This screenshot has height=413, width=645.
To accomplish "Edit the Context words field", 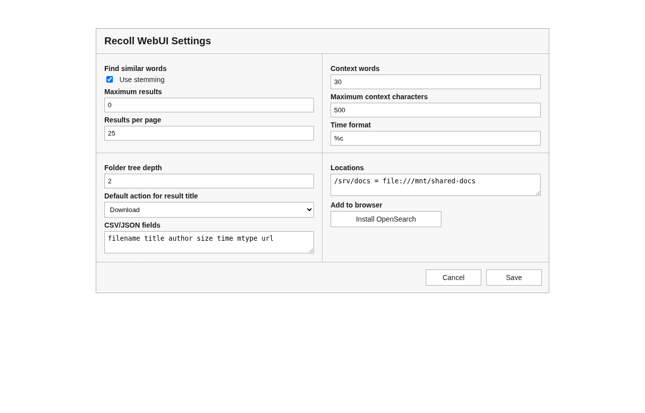I will point(435,82).
